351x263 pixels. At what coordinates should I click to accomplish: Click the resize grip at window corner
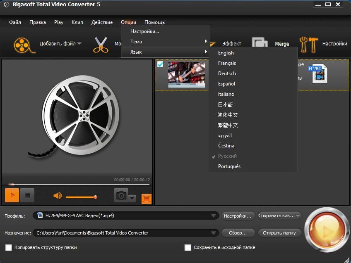tap(347, 260)
